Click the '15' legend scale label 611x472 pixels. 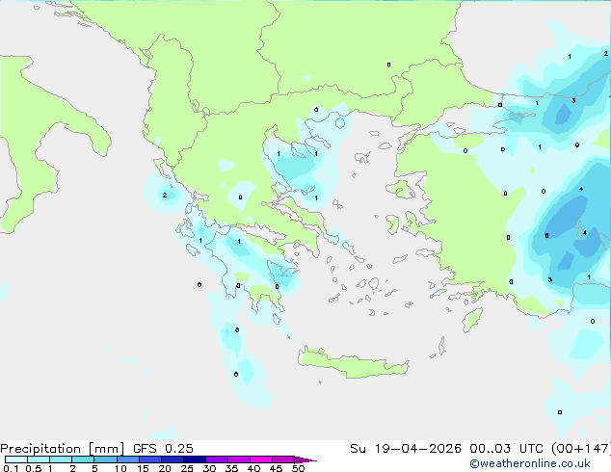[143, 468]
